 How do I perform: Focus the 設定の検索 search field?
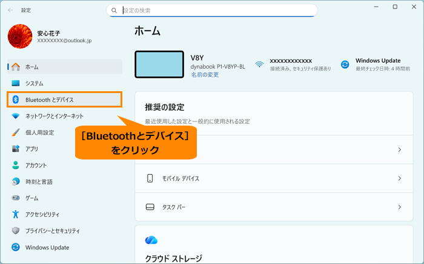(x=212, y=10)
